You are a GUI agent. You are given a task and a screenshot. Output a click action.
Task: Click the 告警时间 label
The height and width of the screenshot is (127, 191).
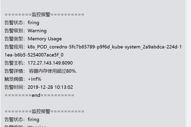coord(14,87)
